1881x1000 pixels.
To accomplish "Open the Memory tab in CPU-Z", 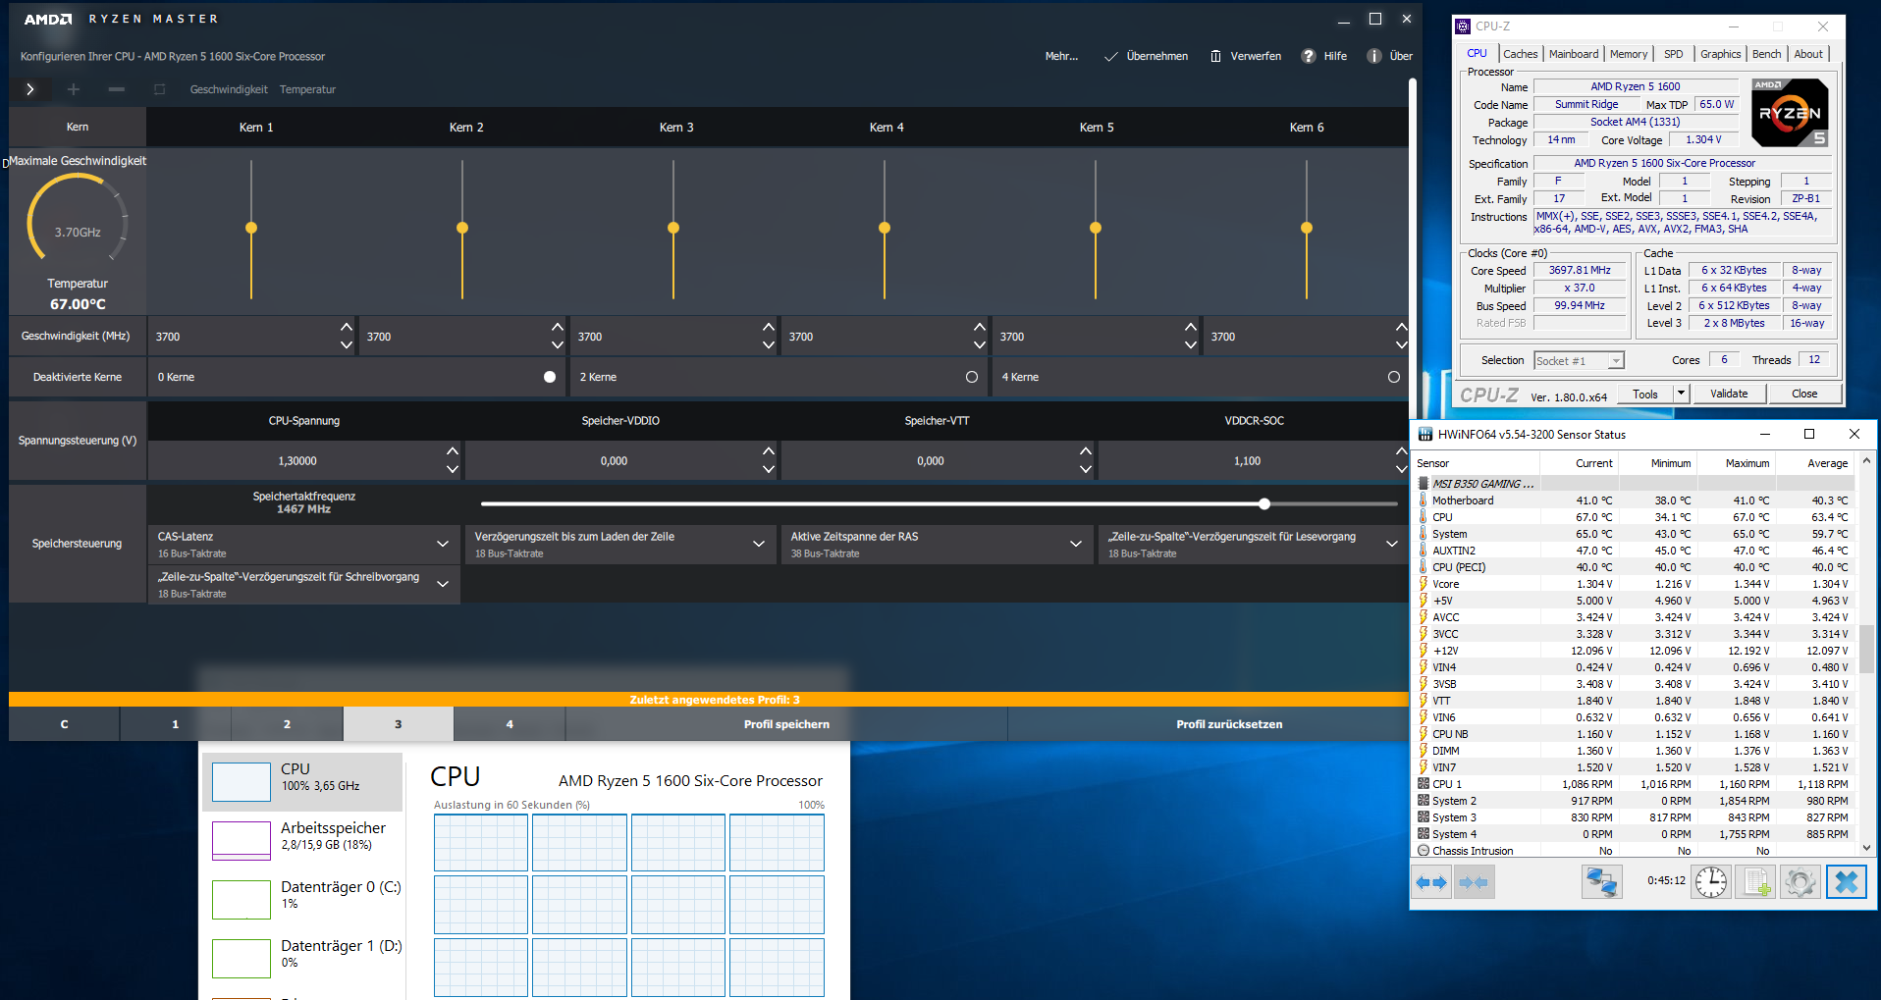I will 1629,54.
